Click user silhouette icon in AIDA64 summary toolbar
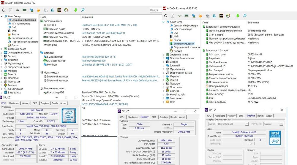Screen dimensions: 297x165 coord(52,10)
